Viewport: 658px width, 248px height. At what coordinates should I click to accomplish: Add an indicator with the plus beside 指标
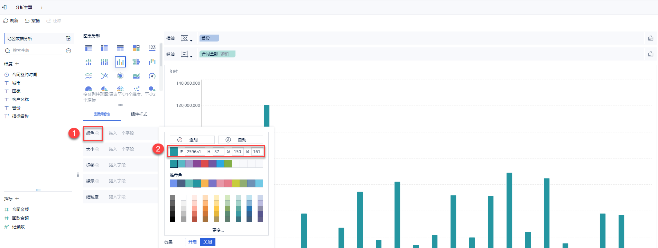point(17,199)
